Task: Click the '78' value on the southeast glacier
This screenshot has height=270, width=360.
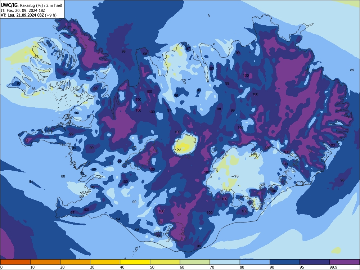Action: (237, 176)
